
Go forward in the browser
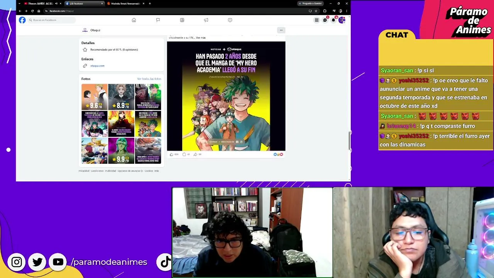[x=26, y=11]
